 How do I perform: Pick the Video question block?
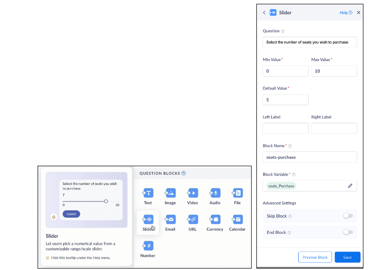(x=192, y=193)
